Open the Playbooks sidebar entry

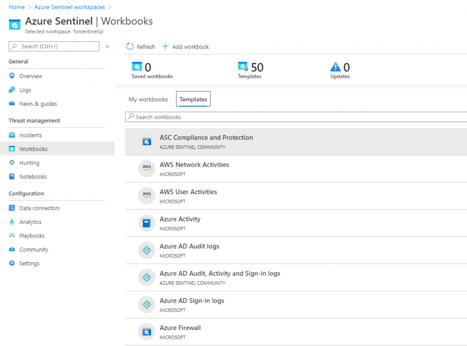[x=32, y=236]
